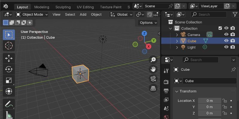
Task: Switch to the Texture Paint tab
Action: click(111, 7)
